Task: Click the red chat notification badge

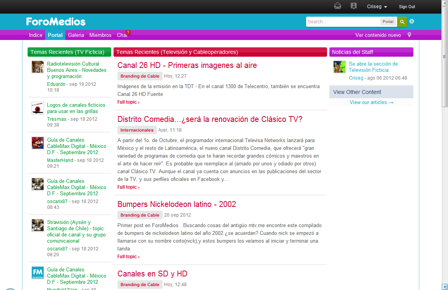Action: (128, 32)
